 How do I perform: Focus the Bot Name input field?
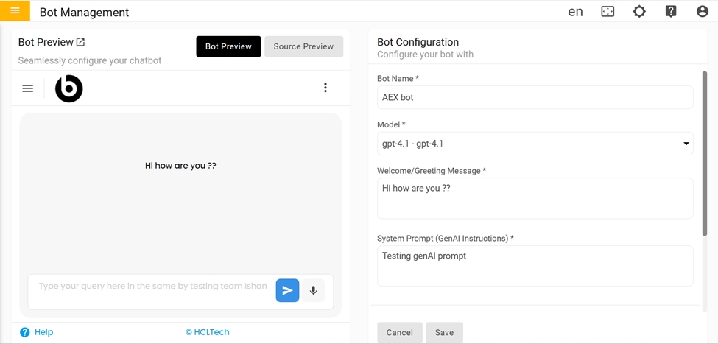[x=535, y=97]
